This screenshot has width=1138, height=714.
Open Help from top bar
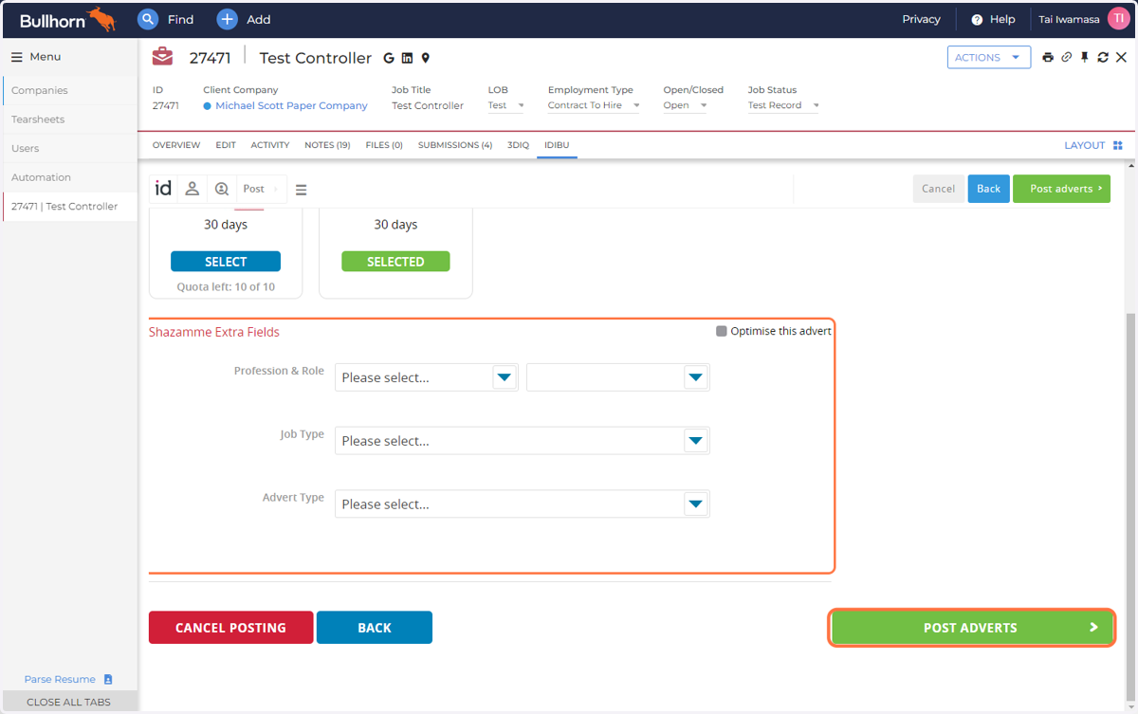[993, 19]
